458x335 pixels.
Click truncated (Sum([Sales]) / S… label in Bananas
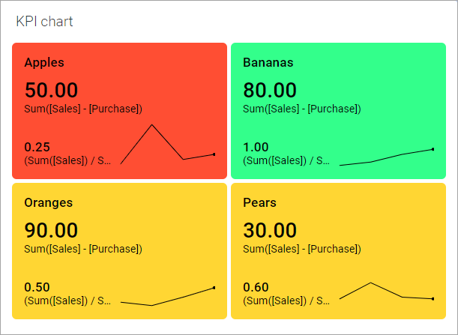coord(286,160)
